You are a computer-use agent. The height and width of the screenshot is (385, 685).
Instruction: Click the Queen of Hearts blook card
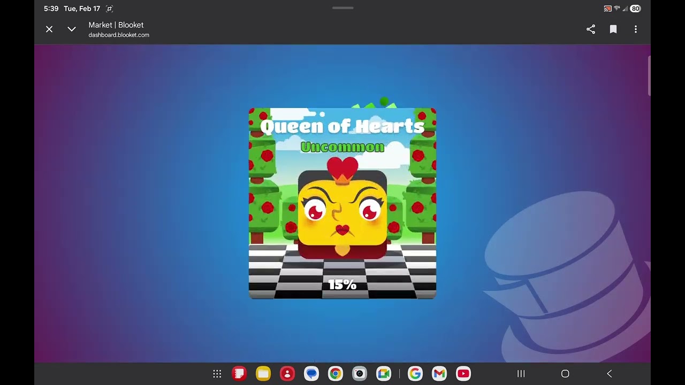pyautogui.click(x=342, y=203)
